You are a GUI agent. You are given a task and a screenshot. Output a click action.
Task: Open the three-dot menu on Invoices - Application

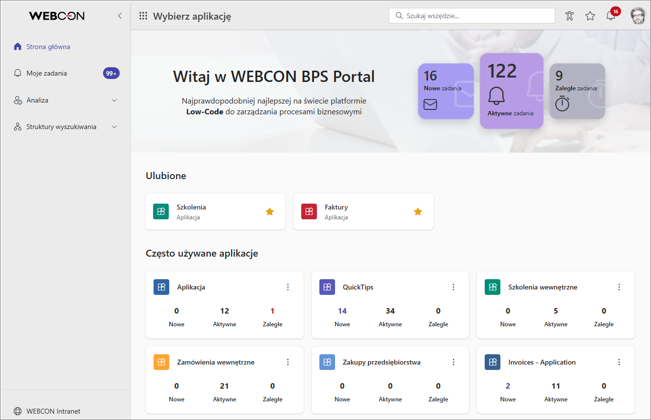619,362
